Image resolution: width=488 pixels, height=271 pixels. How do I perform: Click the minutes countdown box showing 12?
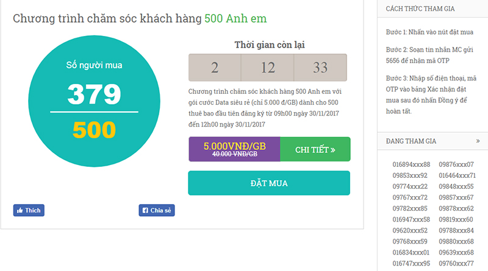(267, 68)
